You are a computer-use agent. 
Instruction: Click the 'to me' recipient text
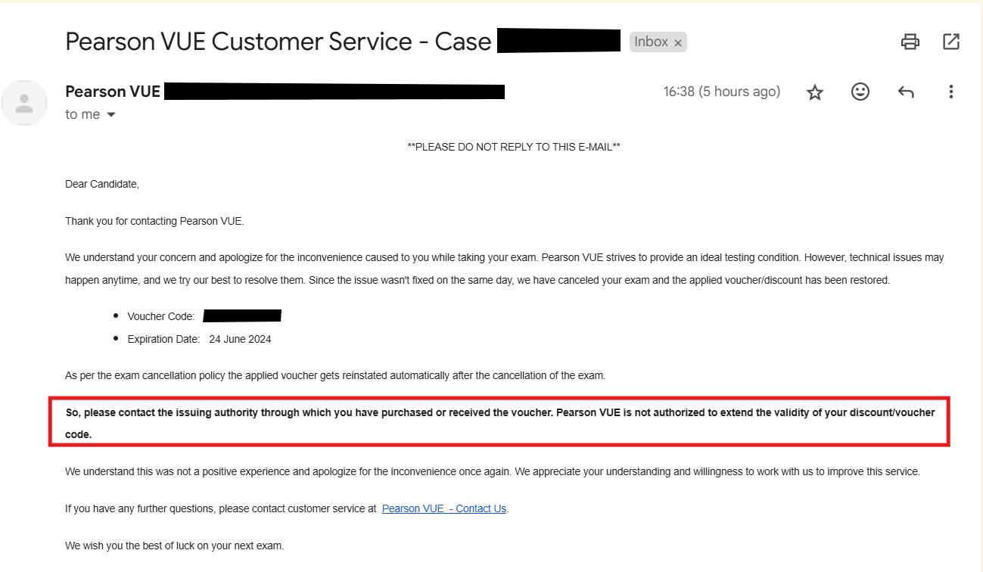82,114
